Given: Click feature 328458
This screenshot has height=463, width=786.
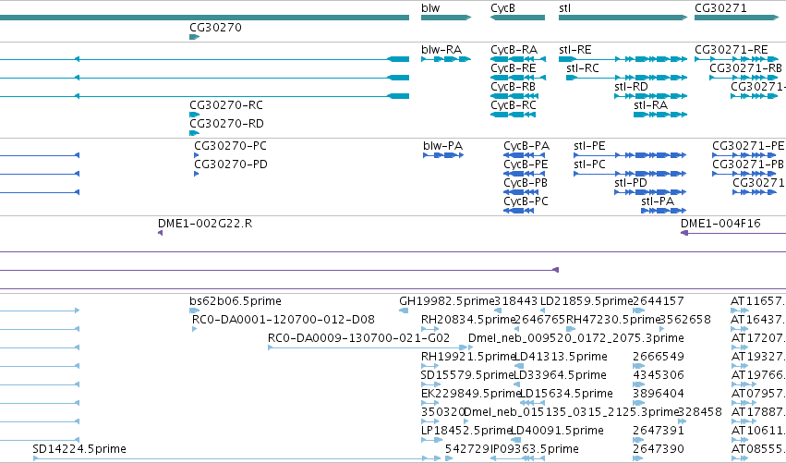Looking at the screenshot, I should pos(682,421).
